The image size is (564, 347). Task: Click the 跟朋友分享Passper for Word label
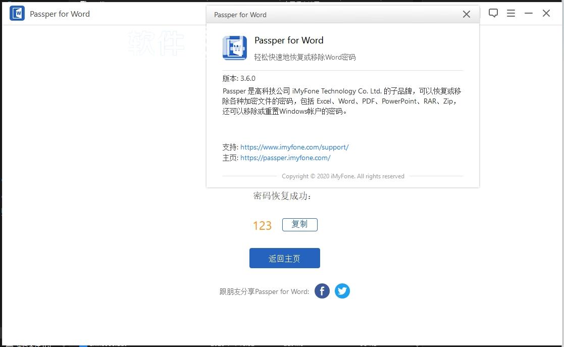coord(264,291)
